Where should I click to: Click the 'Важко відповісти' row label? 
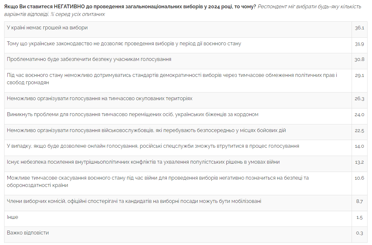(x=28, y=233)
